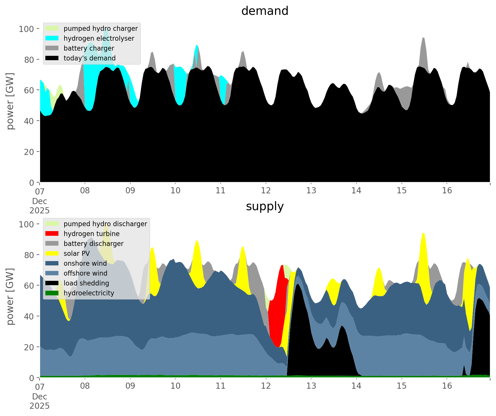The width and height of the screenshot is (496, 416).
Task: Click the pumped hydro charger legend swatch
Action: 52,28
